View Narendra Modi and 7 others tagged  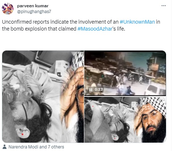(x=36, y=147)
